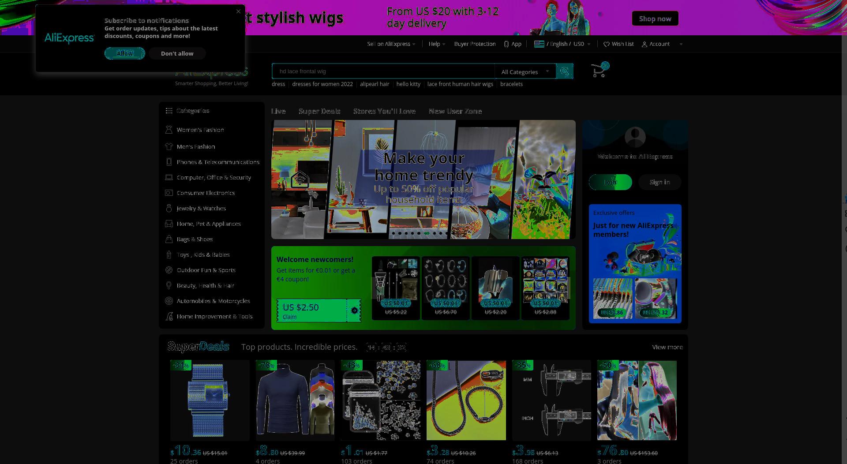Select 'lace front human hair wigs' suggestion
847x464 pixels.
(x=460, y=84)
